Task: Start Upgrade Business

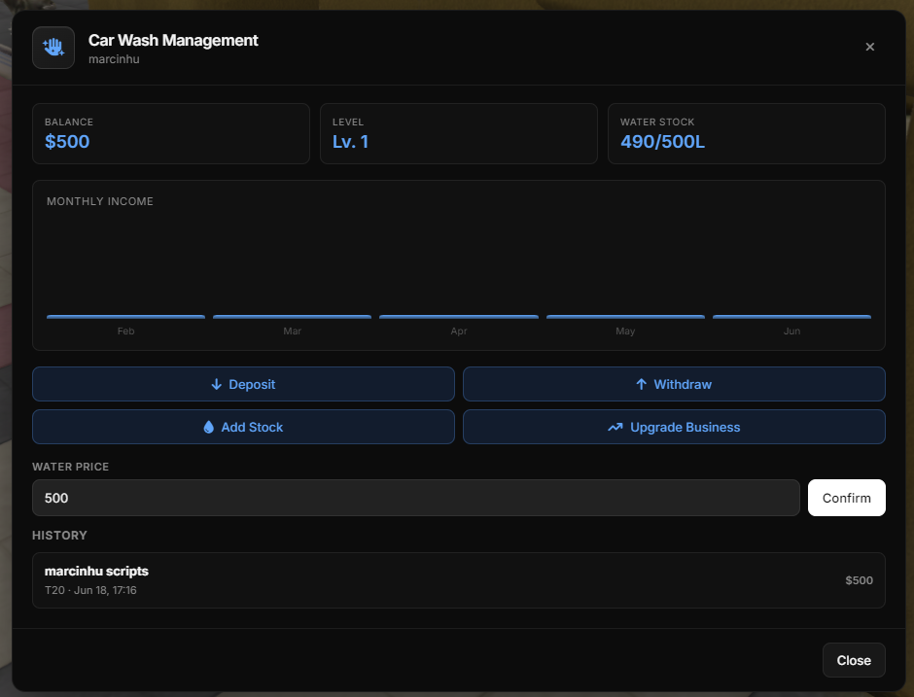Action: click(674, 427)
